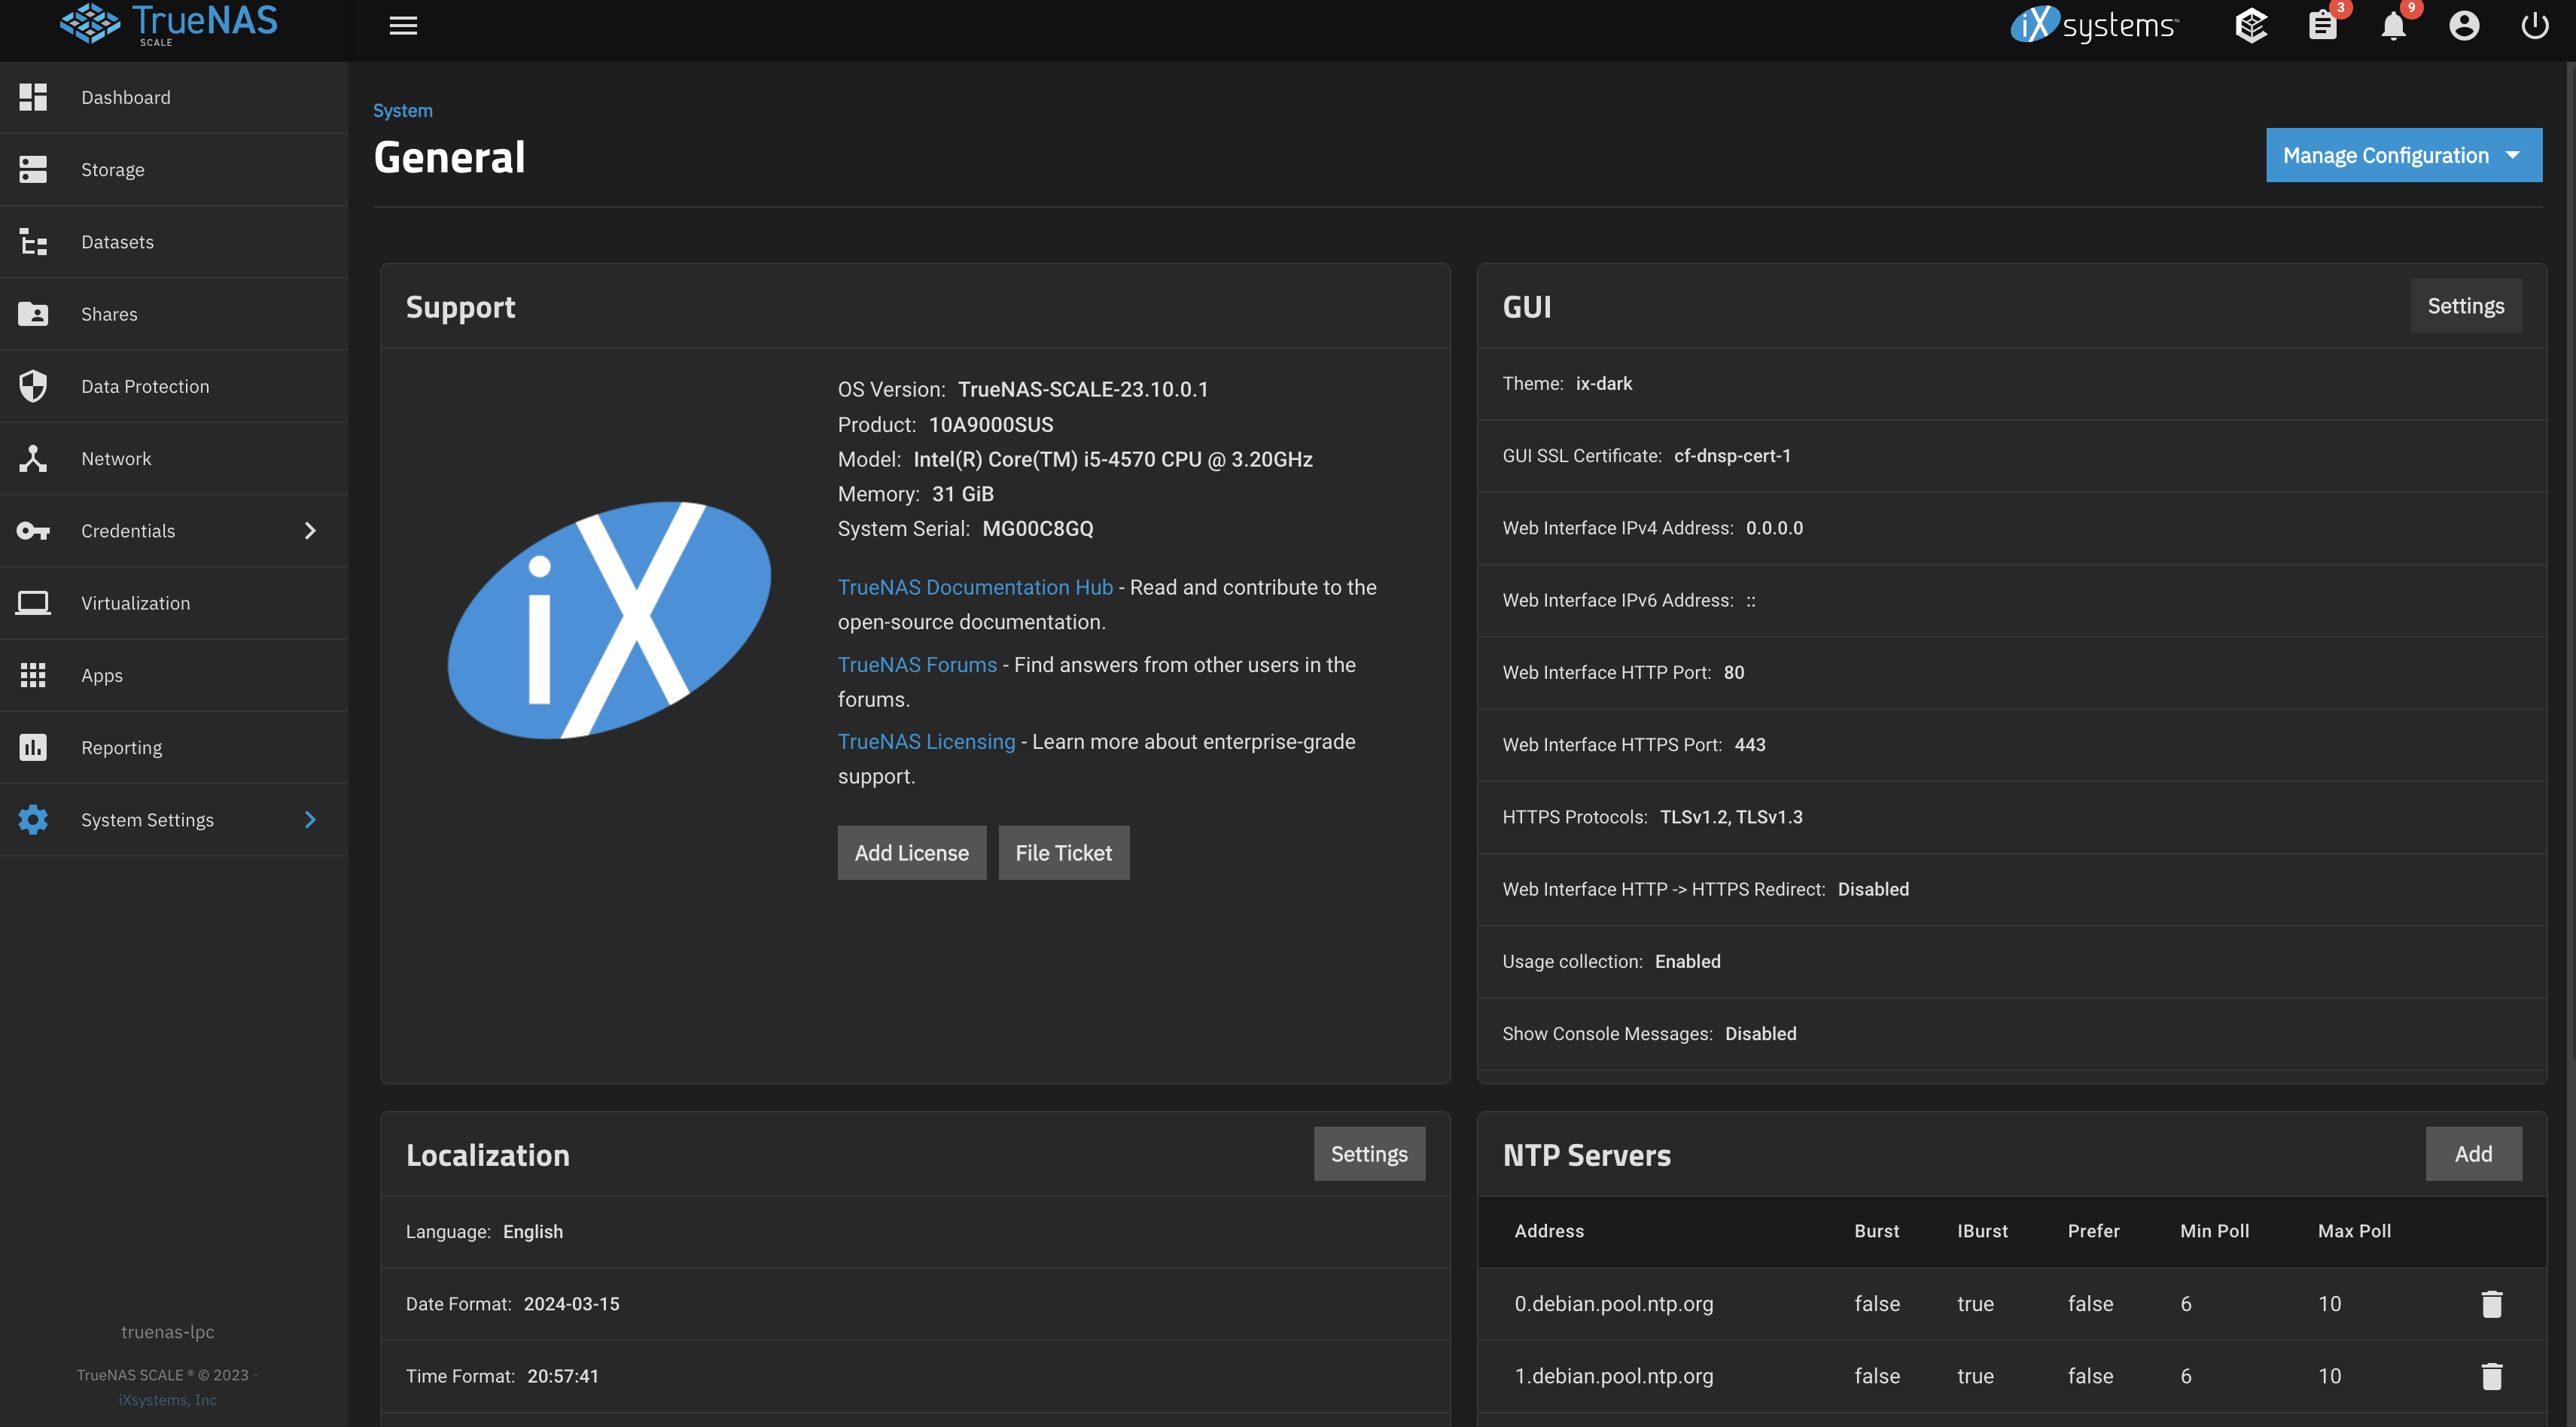This screenshot has width=2576, height=1427.
Task: Open GUI card Settings
Action: coord(2465,306)
